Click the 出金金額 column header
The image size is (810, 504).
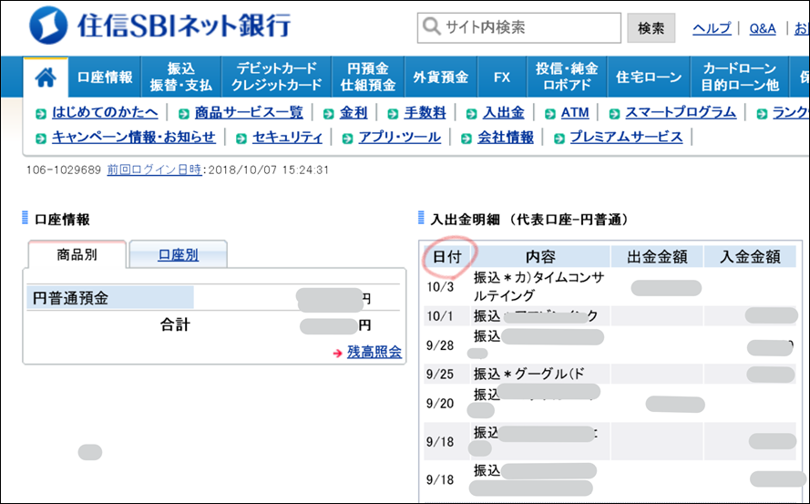point(657,257)
